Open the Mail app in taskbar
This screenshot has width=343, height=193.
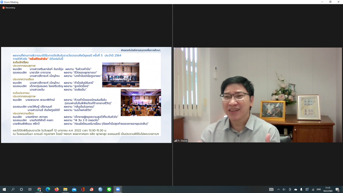[74, 189]
